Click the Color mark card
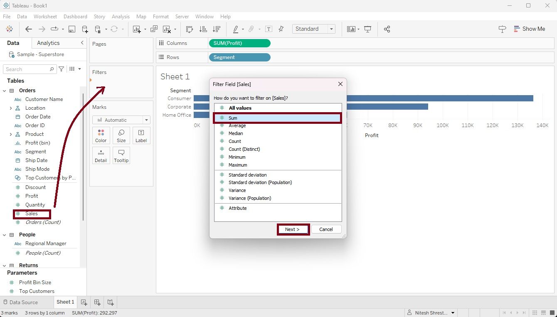 [101, 135]
